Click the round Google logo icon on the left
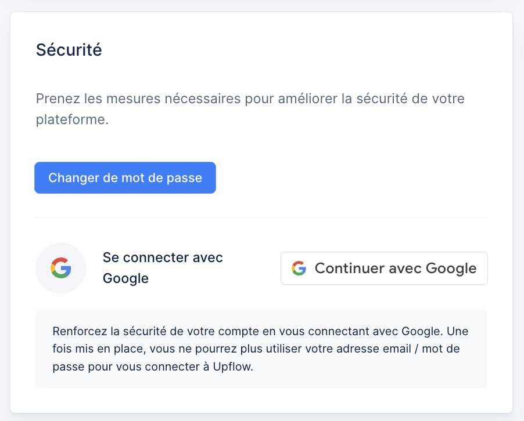The image size is (524, 421). click(x=61, y=268)
